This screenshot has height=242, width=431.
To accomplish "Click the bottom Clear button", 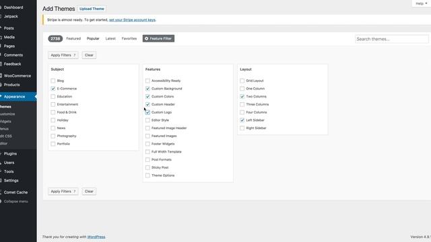I will (89, 191).
